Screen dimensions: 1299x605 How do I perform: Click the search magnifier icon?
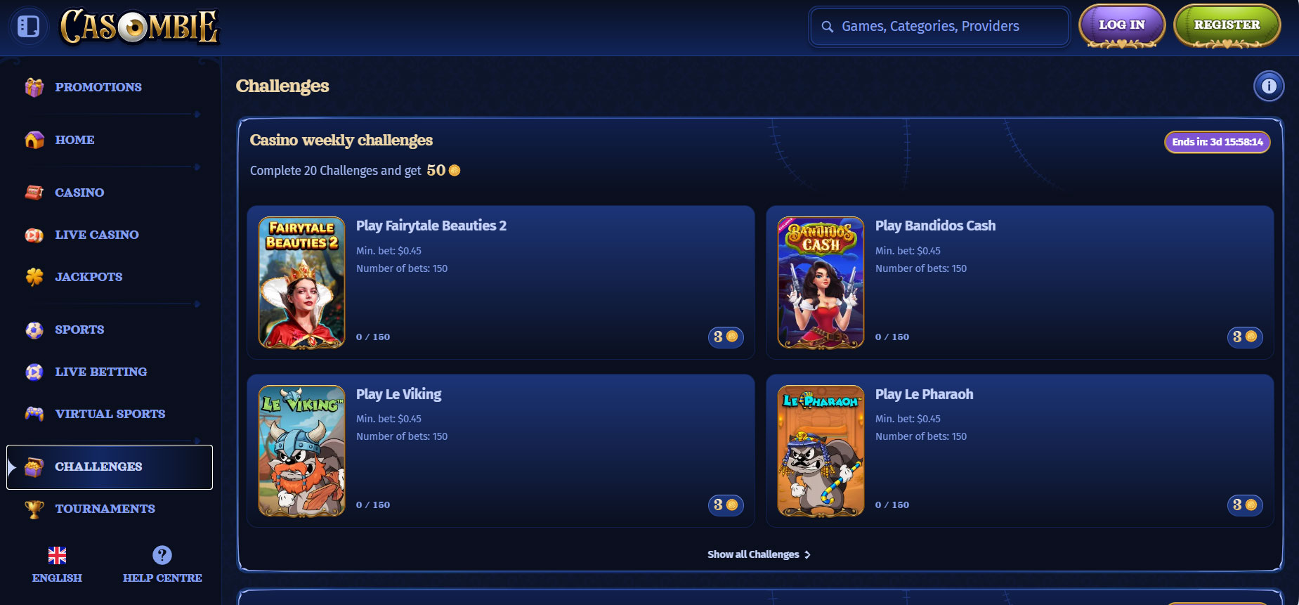(828, 27)
